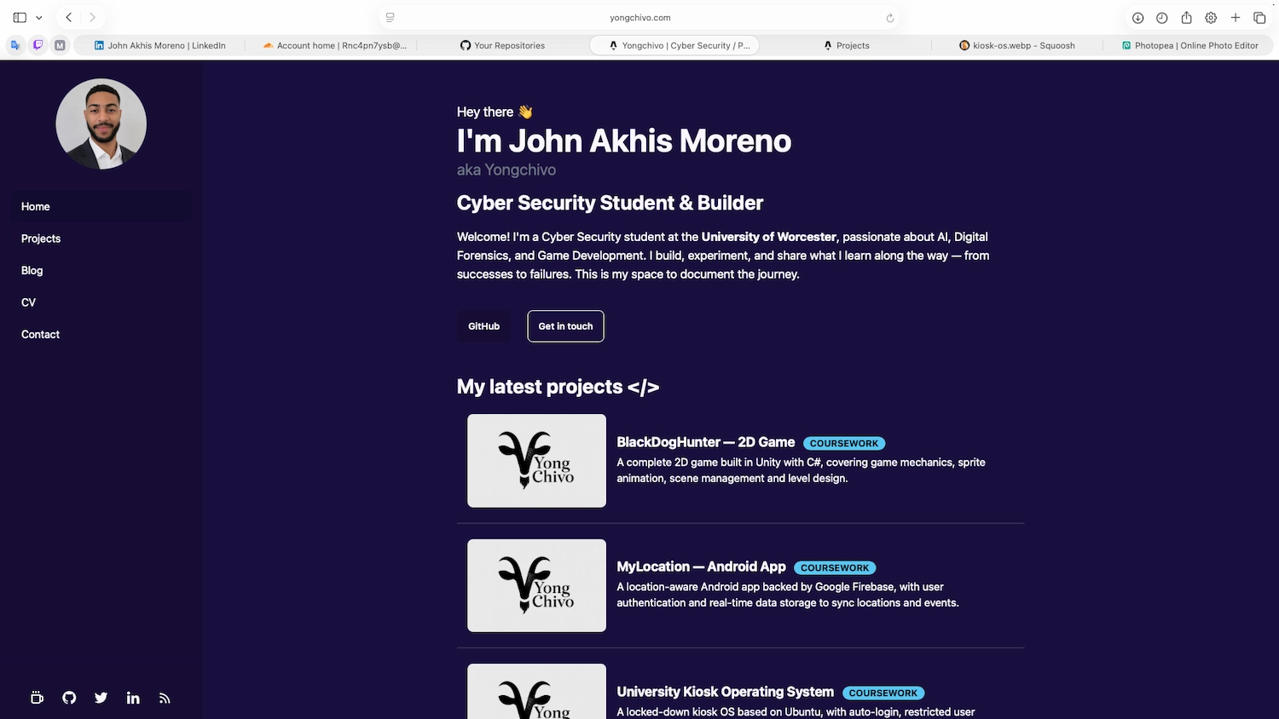The width and height of the screenshot is (1279, 719).
Task: Go to Home in sidebar navigation
Action: click(x=101, y=206)
